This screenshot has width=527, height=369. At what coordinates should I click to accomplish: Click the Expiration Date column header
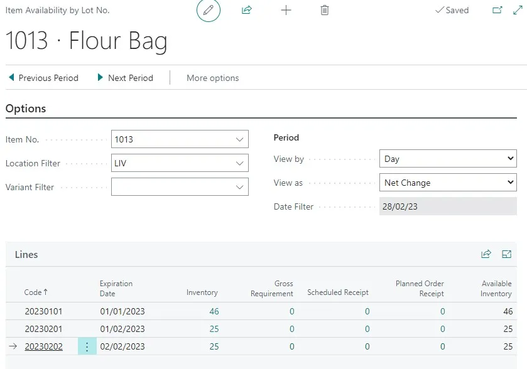pyautogui.click(x=116, y=289)
